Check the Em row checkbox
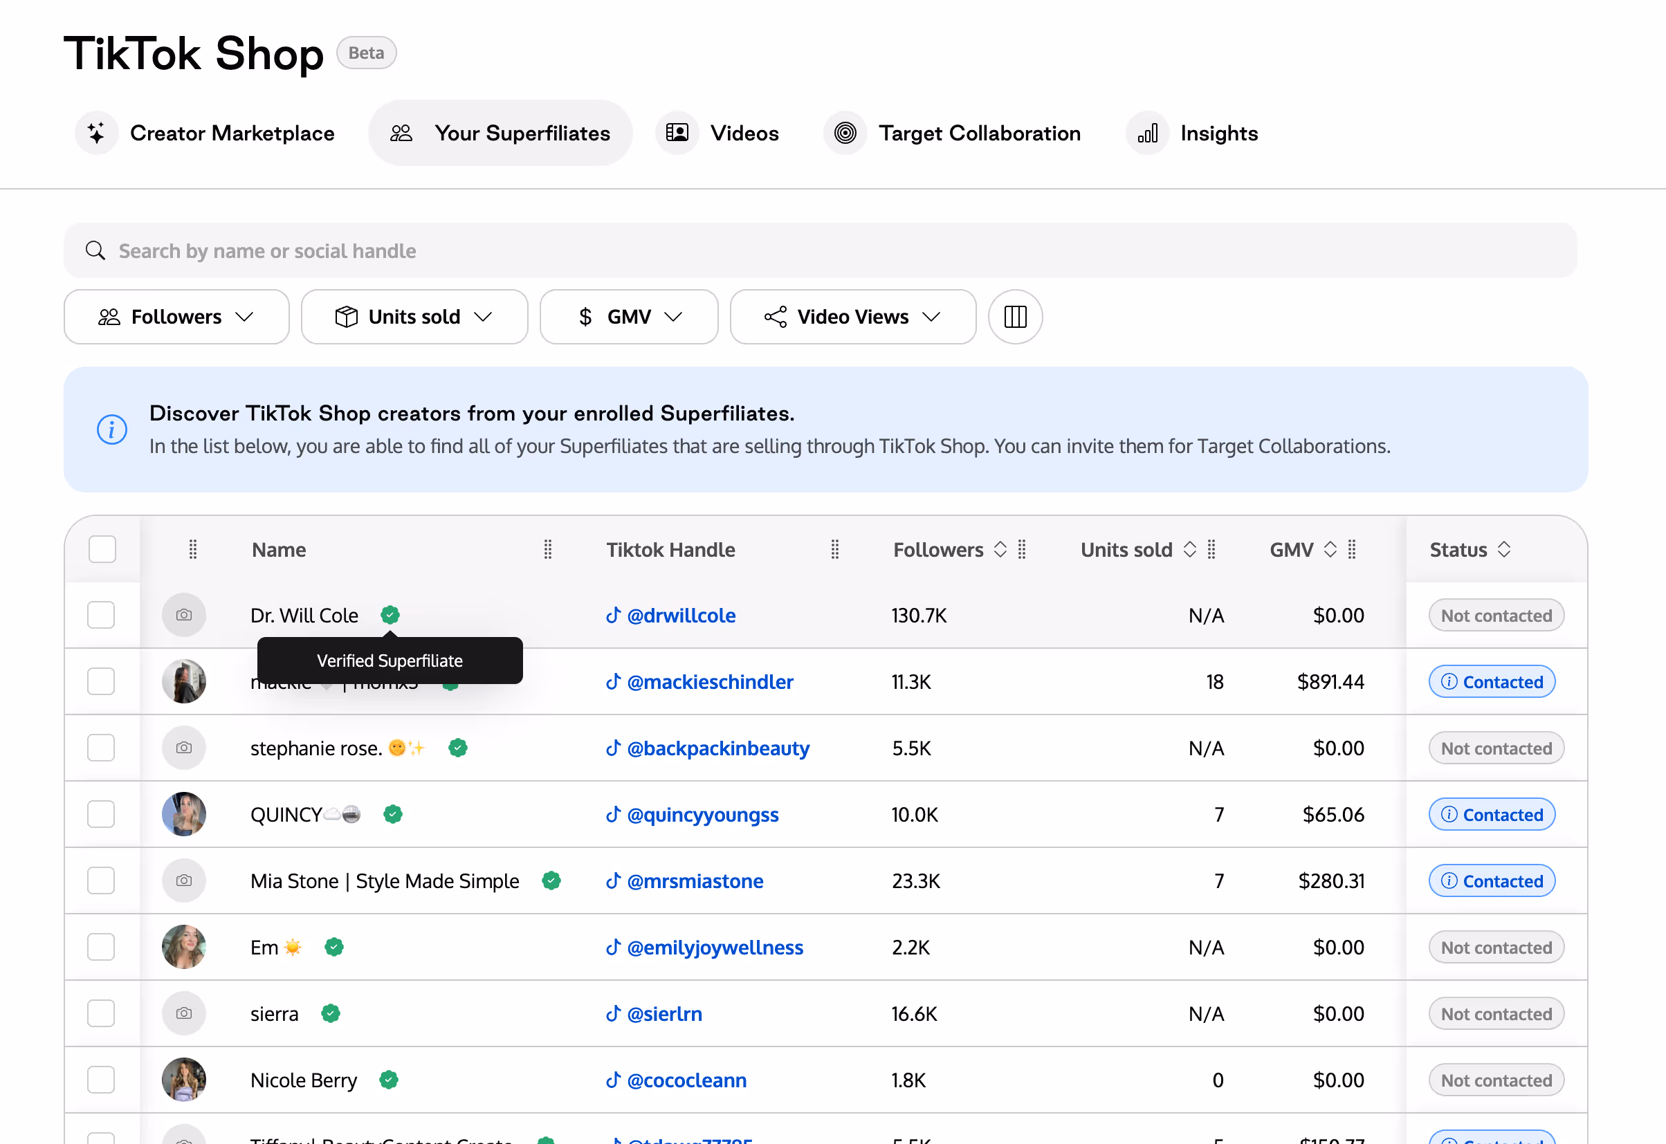This screenshot has width=1666, height=1144. 101,946
